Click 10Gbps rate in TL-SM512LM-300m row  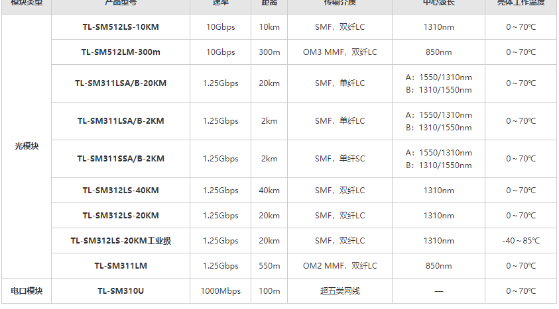click(220, 52)
